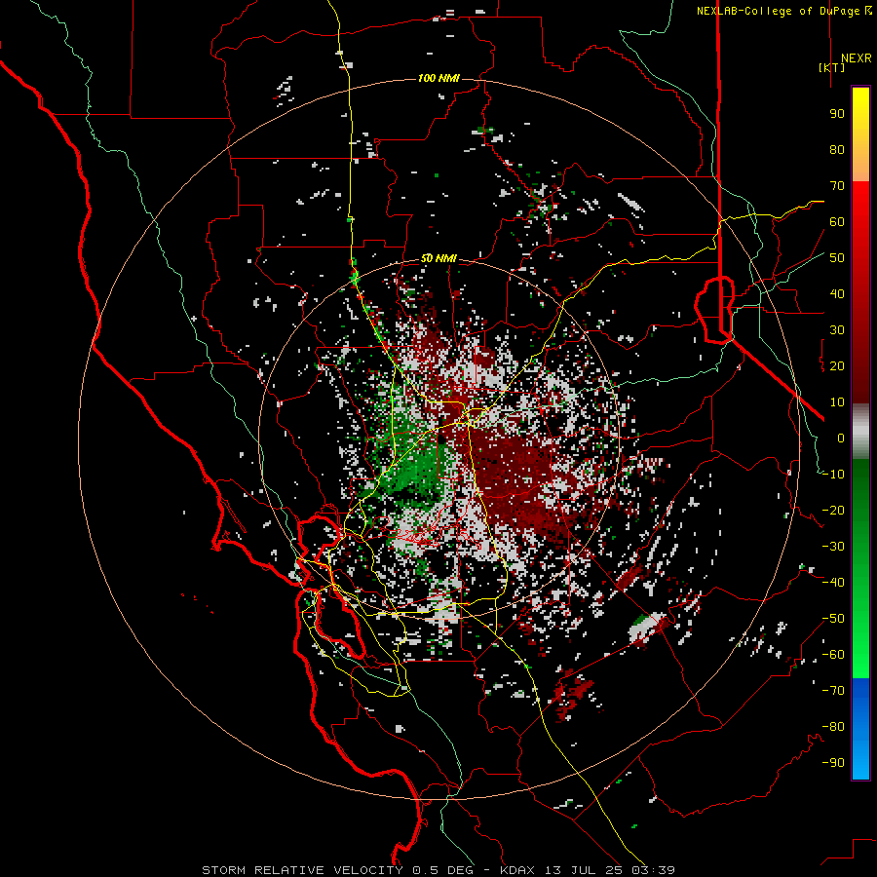The width and height of the screenshot is (877, 877).
Task: Click the 100 NMI range ring label
Action: coord(438,78)
